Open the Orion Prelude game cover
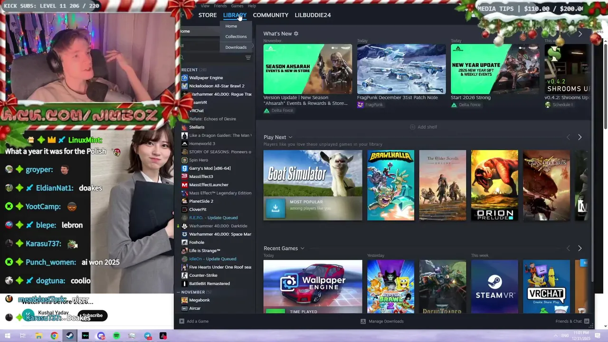Image resolution: width=608 pixels, height=342 pixels. (494, 185)
